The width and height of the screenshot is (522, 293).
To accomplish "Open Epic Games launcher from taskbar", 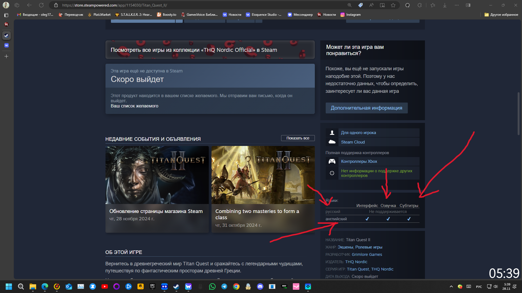I will [x=152, y=286].
